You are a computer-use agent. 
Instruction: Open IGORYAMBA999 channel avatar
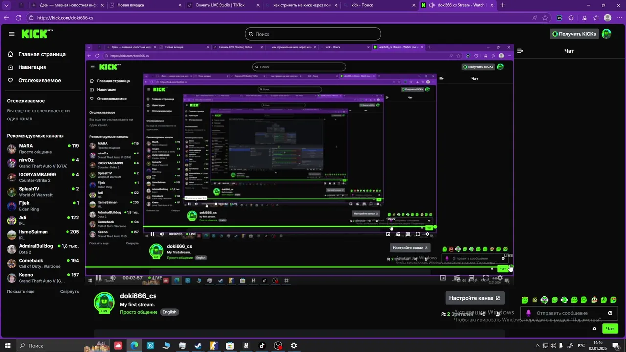tap(12, 177)
